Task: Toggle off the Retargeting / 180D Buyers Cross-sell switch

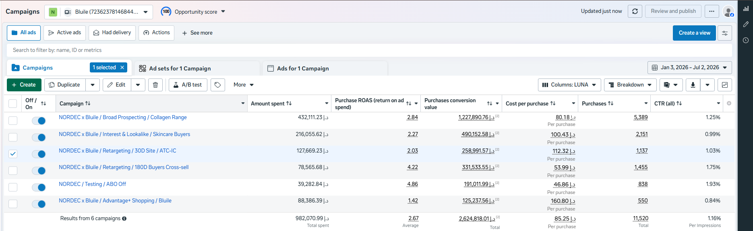Action: (39, 171)
